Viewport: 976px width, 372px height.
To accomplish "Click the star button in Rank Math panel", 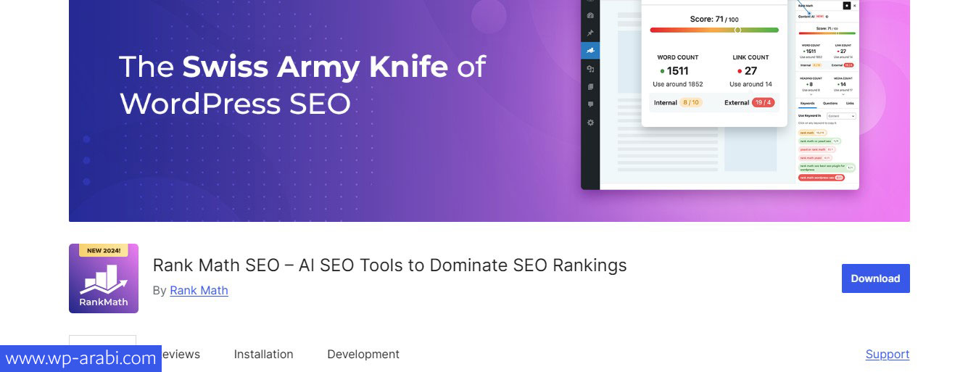I will [847, 6].
